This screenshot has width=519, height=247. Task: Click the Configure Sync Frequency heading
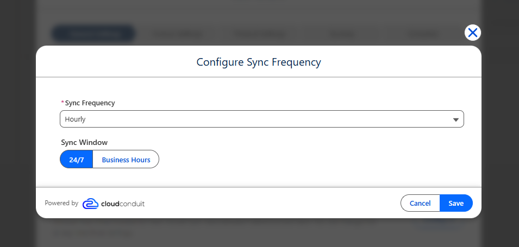pyautogui.click(x=259, y=62)
